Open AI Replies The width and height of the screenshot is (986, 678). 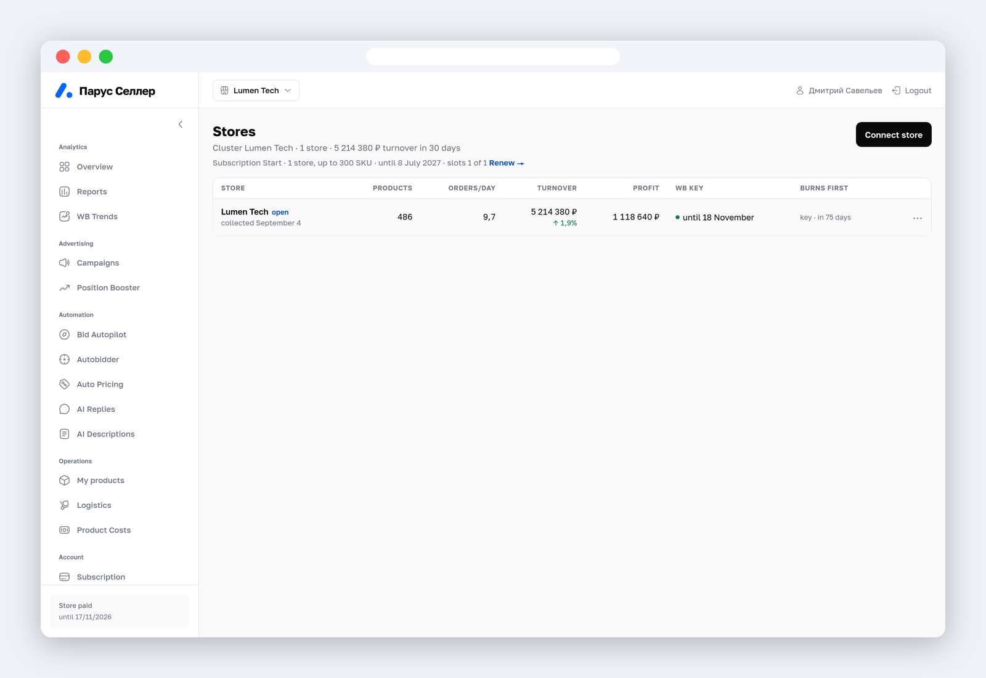pos(96,409)
